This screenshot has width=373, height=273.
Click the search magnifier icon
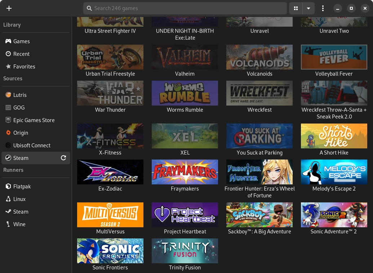[89, 8]
